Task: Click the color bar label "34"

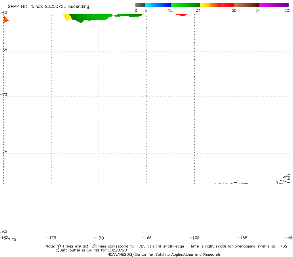Action: point(198,10)
